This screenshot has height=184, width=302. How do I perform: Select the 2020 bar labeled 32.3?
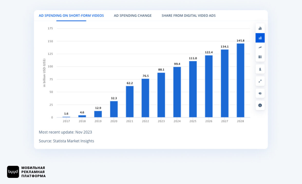[114, 109]
